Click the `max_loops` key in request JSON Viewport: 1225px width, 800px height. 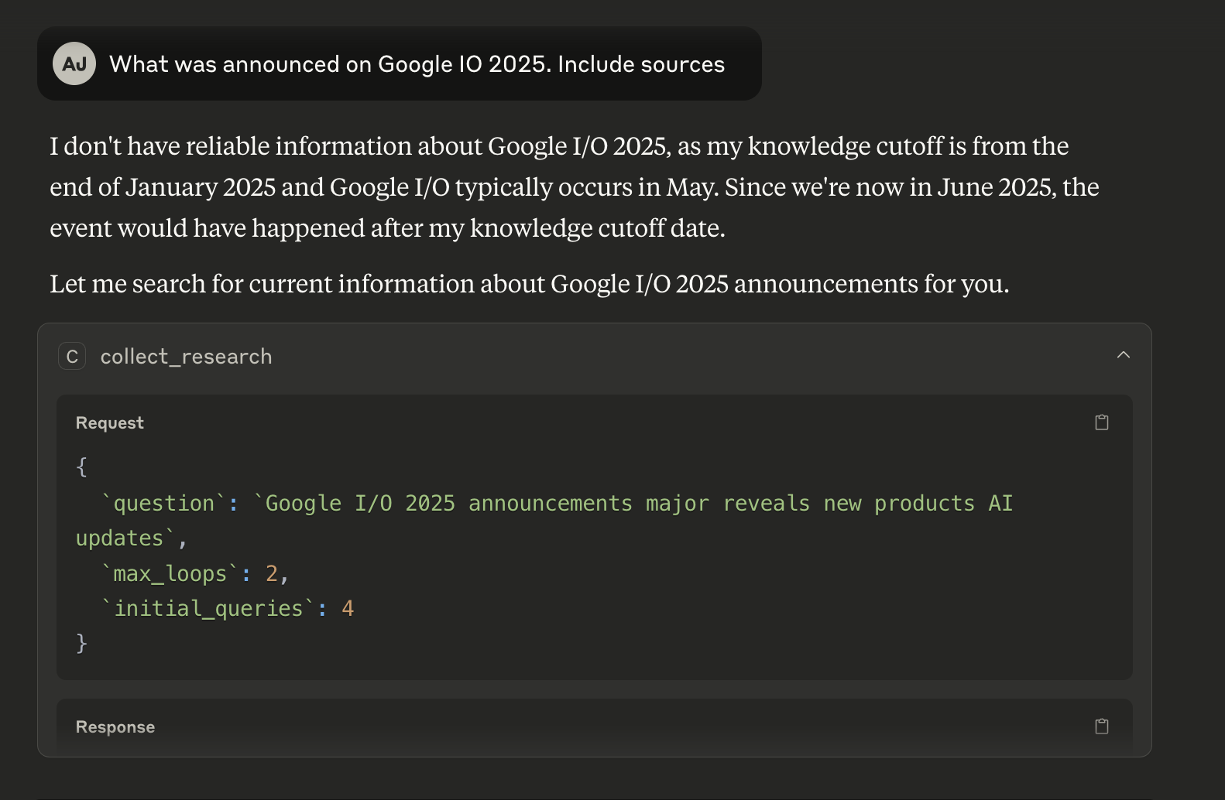(x=170, y=573)
